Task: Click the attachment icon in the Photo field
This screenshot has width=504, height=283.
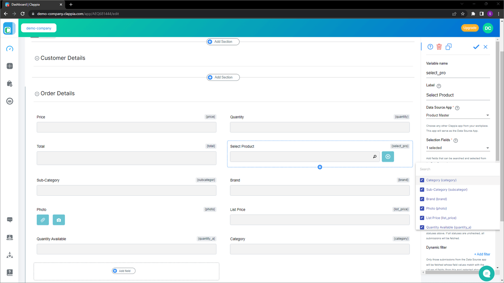Action: (x=43, y=220)
